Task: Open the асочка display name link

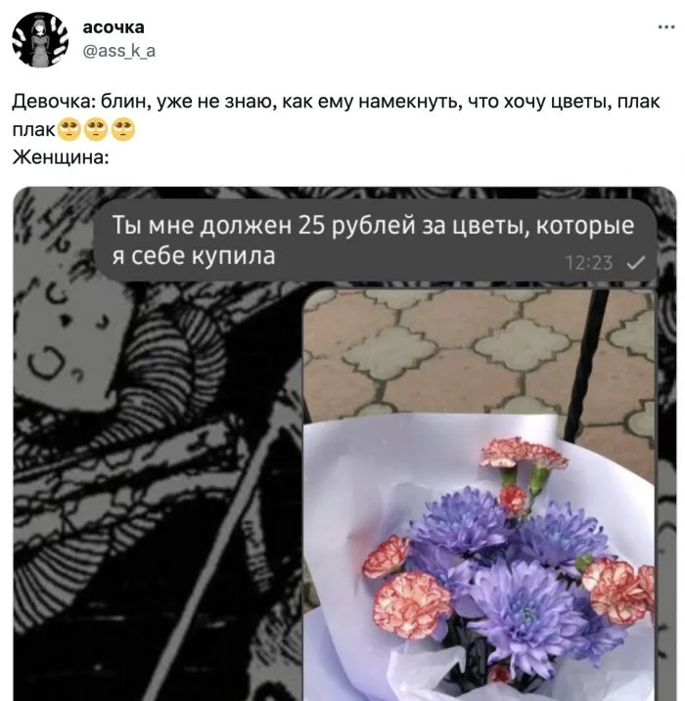Action: click(x=114, y=27)
